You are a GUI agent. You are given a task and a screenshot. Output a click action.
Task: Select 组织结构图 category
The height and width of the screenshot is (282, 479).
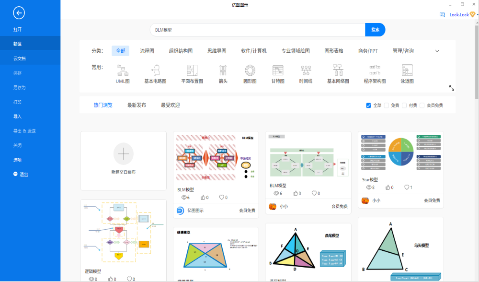click(181, 51)
